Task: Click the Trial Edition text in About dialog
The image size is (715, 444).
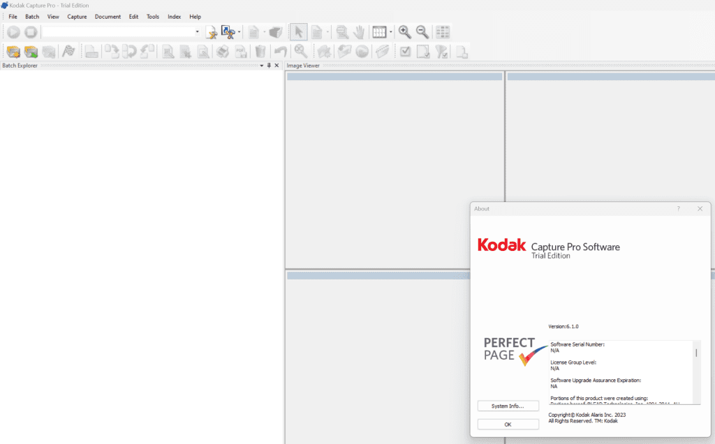Action: (551, 256)
